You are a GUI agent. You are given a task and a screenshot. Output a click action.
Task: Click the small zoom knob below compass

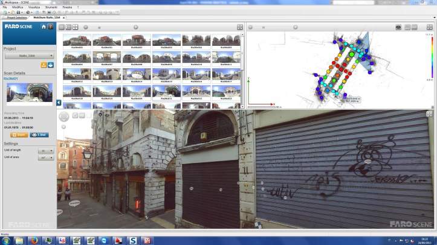[x=64, y=127]
